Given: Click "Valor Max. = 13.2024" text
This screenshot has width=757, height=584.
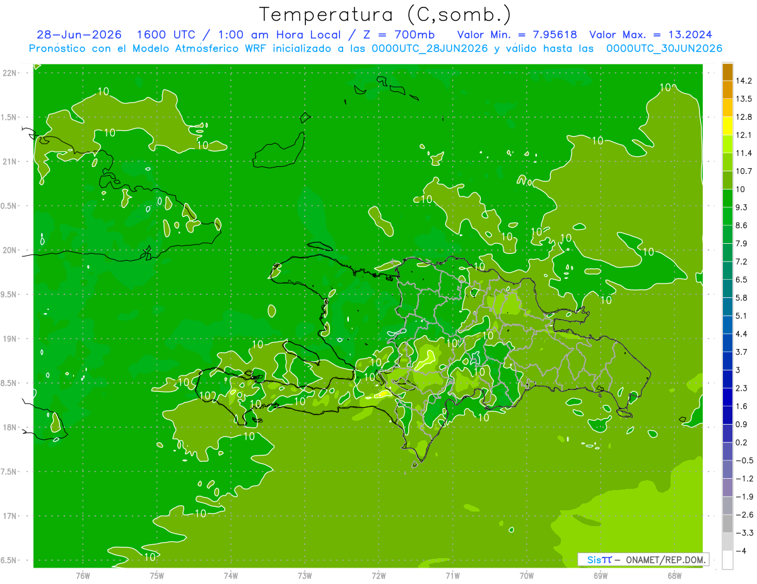Looking at the screenshot, I should click(x=651, y=35).
